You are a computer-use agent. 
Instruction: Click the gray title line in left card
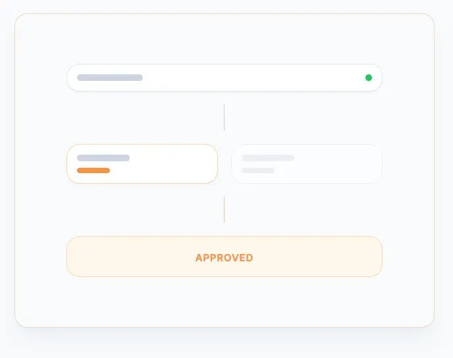[103, 158]
